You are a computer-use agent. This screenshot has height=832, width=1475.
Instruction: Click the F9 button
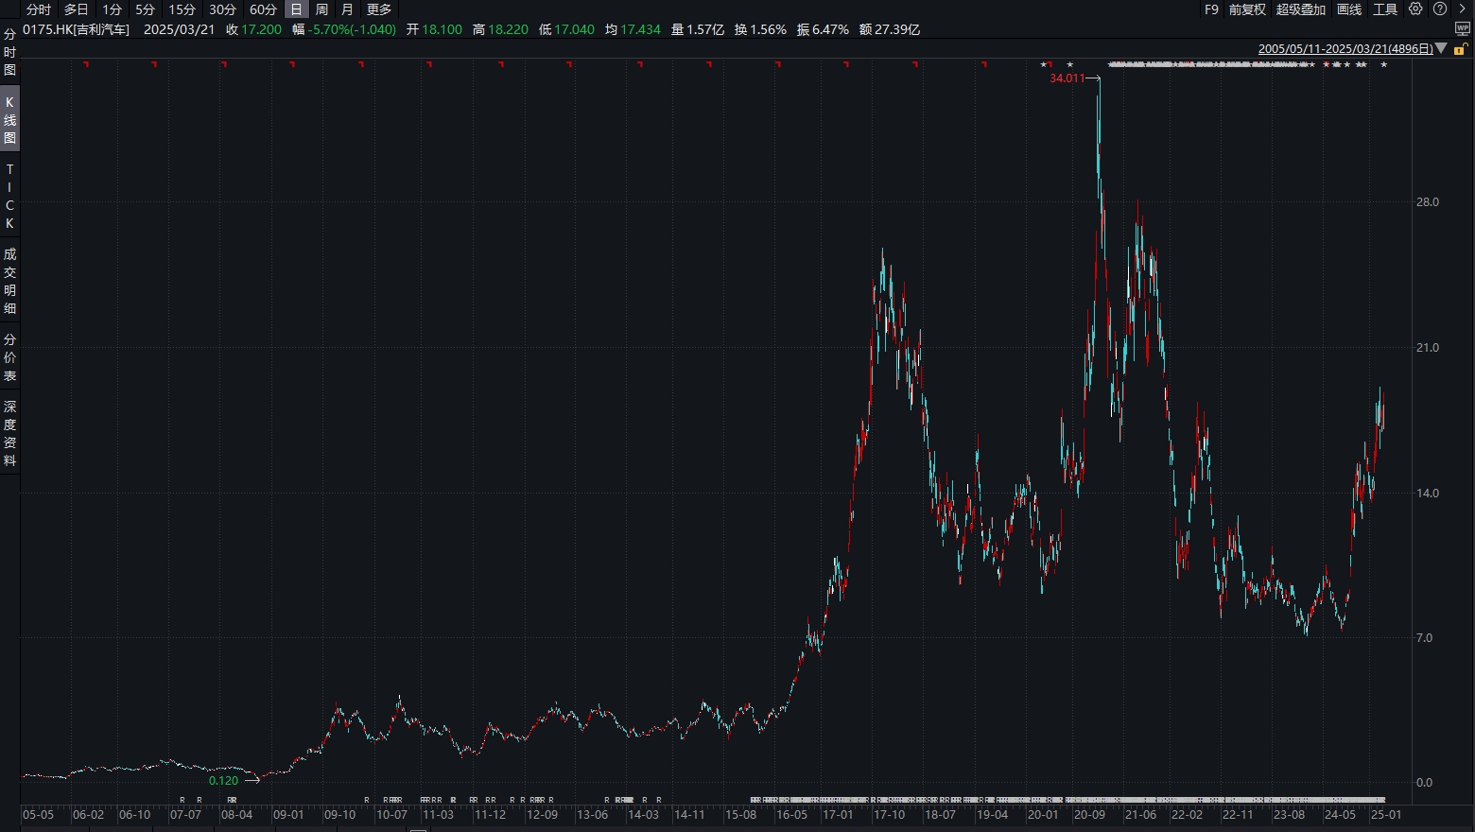[x=1211, y=9]
